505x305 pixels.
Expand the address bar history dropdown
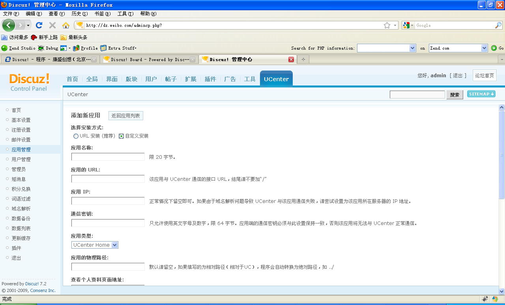[395, 25]
